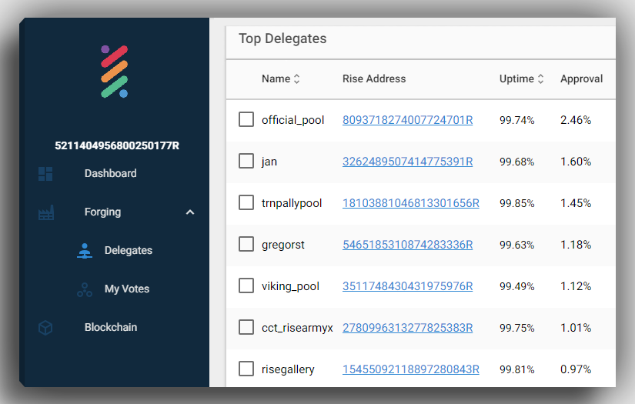Check the risegallery delegate checkbox
635x404 pixels.
pyautogui.click(x=246, y=369)
